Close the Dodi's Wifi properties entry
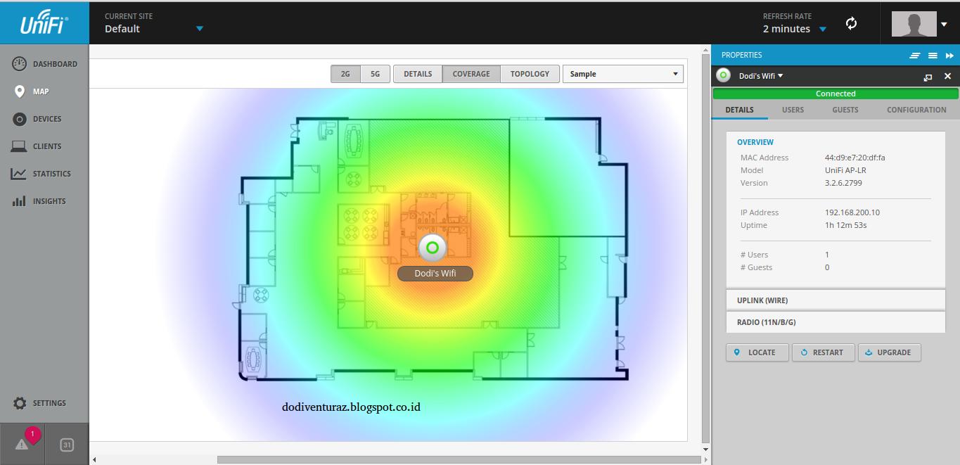The image size is (960, 465). [x=947, y=76]
